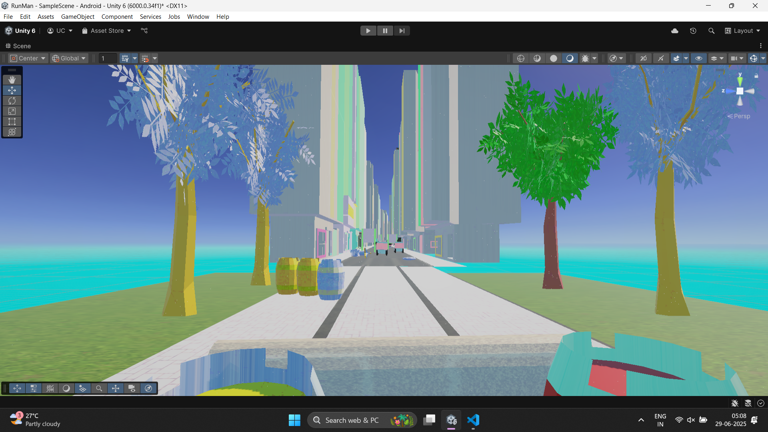Select the Hand view tool
Viewport: 768px width, 432px height.
point(12,80)
